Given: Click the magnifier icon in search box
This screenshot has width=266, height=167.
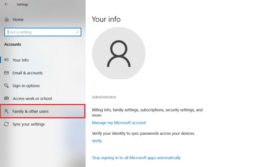Looking at the screenshot, I should pyautogui.click(x=77, y=32).
